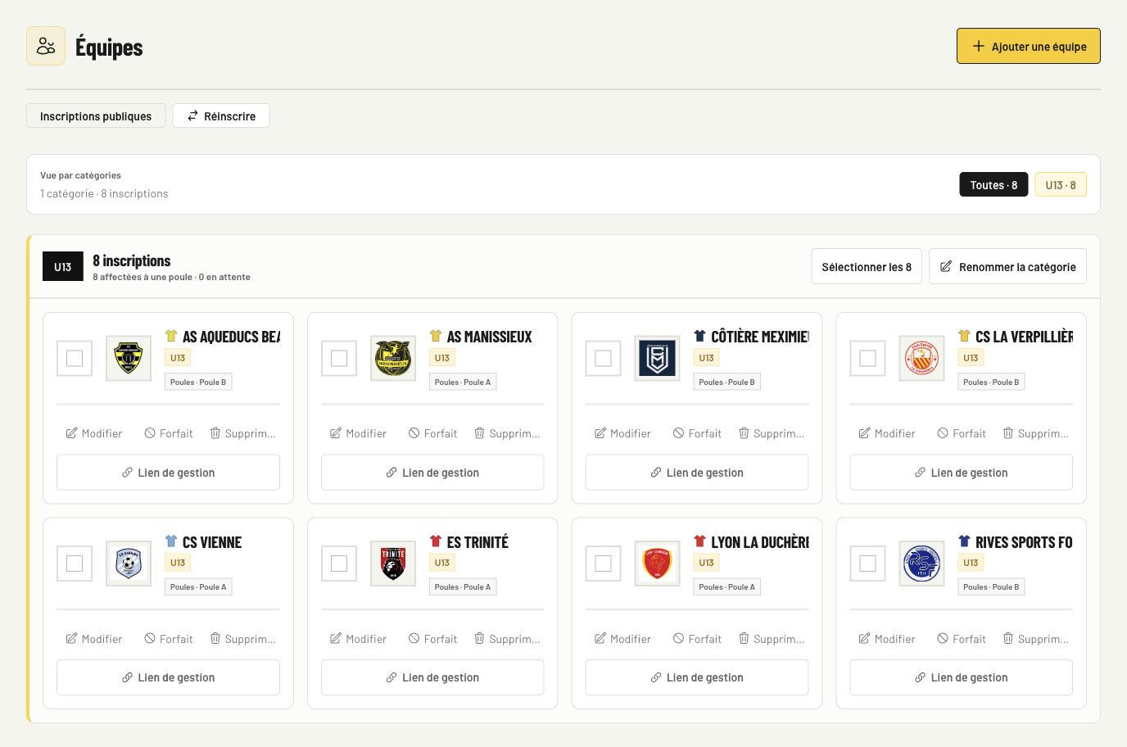Open Inscriptions publiques
This screenshot has height=747, width=1127.
click(x=96, y=116)
